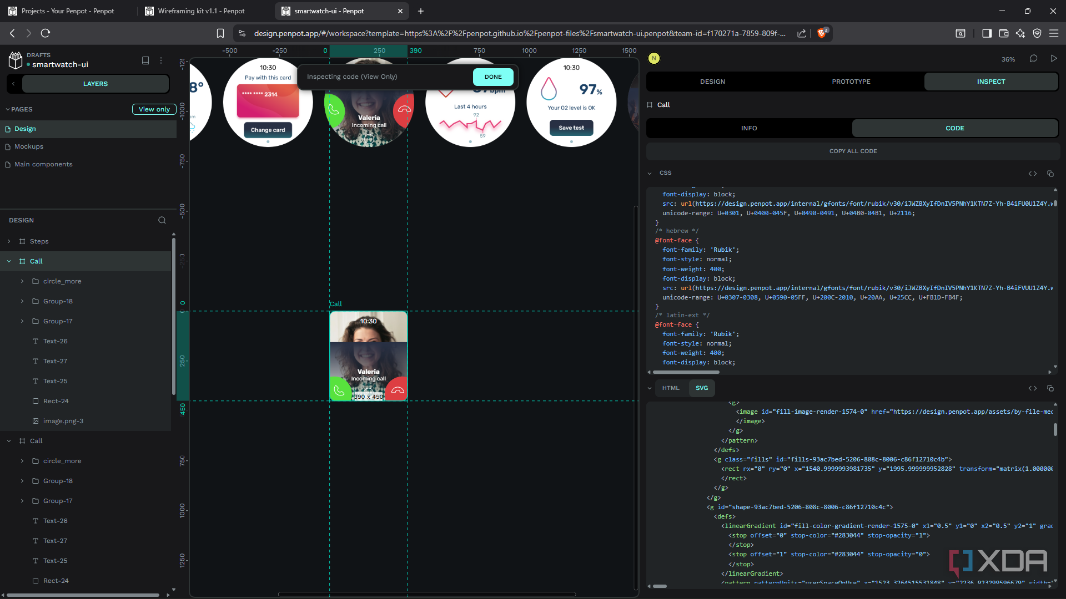This screenshot has width=1066, height=599.
Task: Open the Info tab
Action: [x=749, y=128]
